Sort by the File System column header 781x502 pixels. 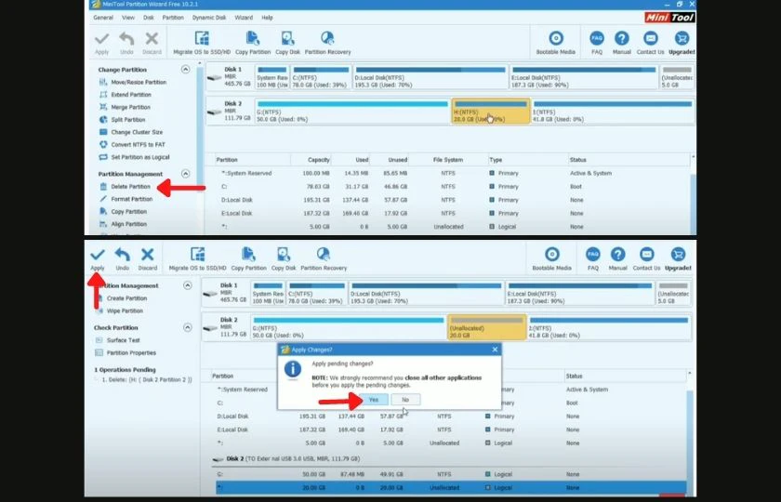point(448,160)
